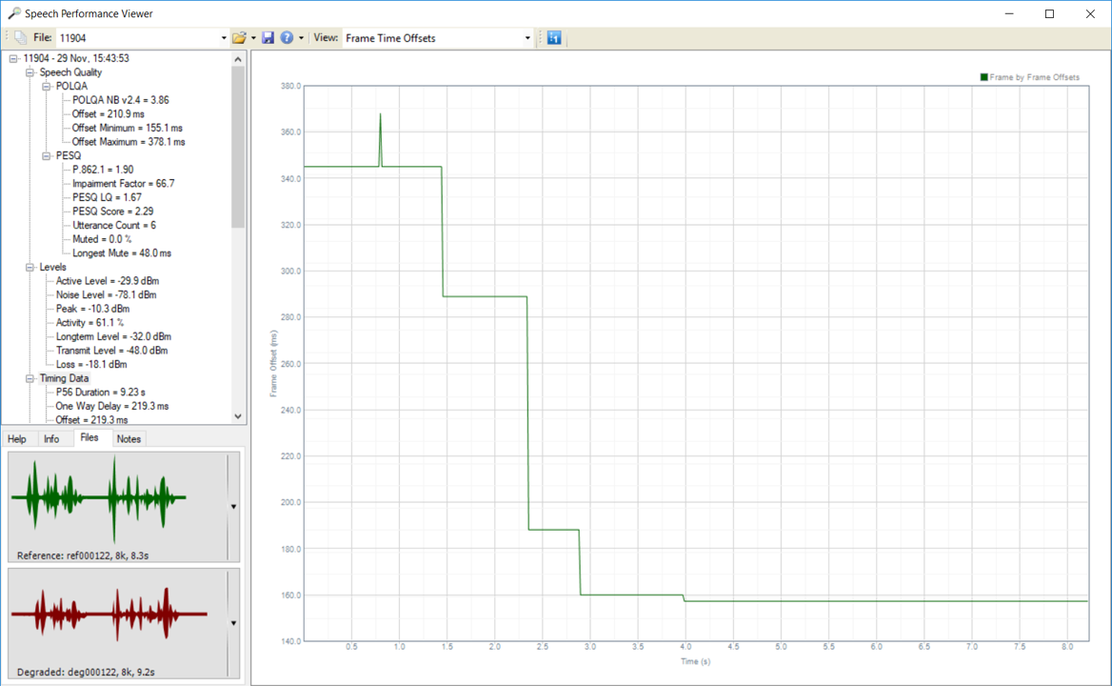Click the app icon in title bar
The image size is (1112, 686).
[x=13, y=13]
